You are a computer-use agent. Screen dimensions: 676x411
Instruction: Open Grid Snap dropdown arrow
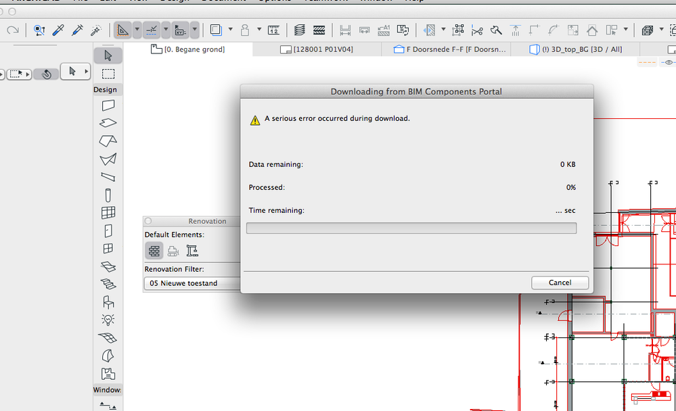(x=194, y=30)
